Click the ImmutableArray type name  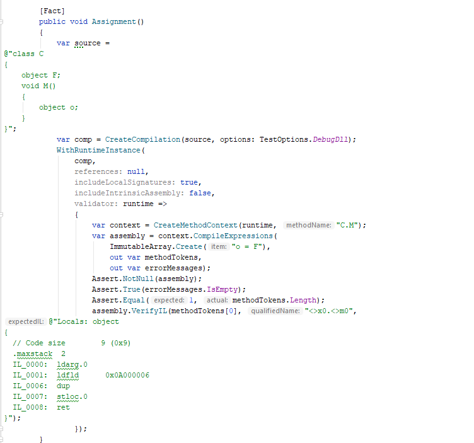click(x=141, y=247)
